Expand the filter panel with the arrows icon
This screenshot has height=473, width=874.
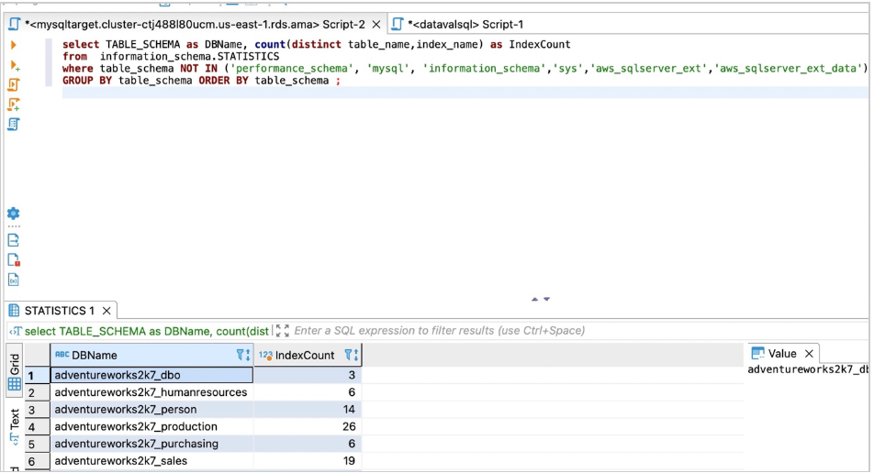tap(282, 331)
